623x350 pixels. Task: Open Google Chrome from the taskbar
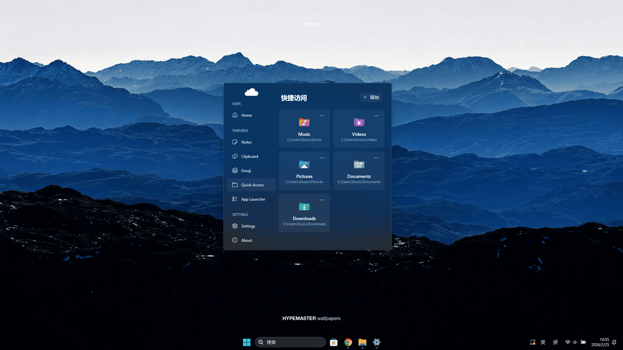(x=348, y=342)
